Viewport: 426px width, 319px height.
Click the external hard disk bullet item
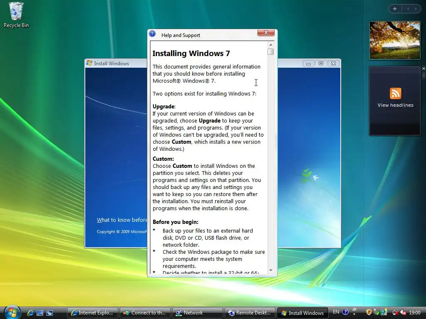point(208,238)
